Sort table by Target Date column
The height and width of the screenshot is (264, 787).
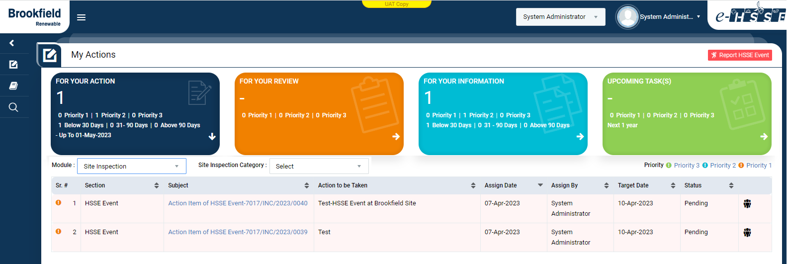pyautogui.click(x=673, y=185)
